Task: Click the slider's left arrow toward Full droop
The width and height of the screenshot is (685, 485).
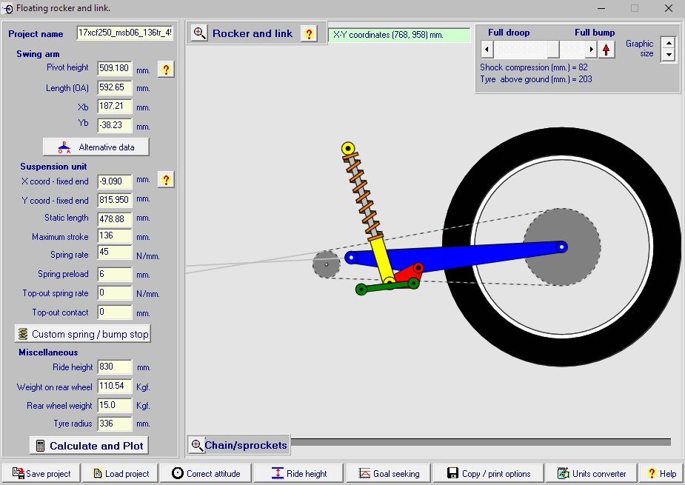Action: tap(487, 50)
